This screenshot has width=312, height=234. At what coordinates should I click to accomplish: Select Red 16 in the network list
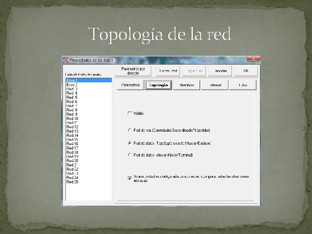tap(89, 144)
